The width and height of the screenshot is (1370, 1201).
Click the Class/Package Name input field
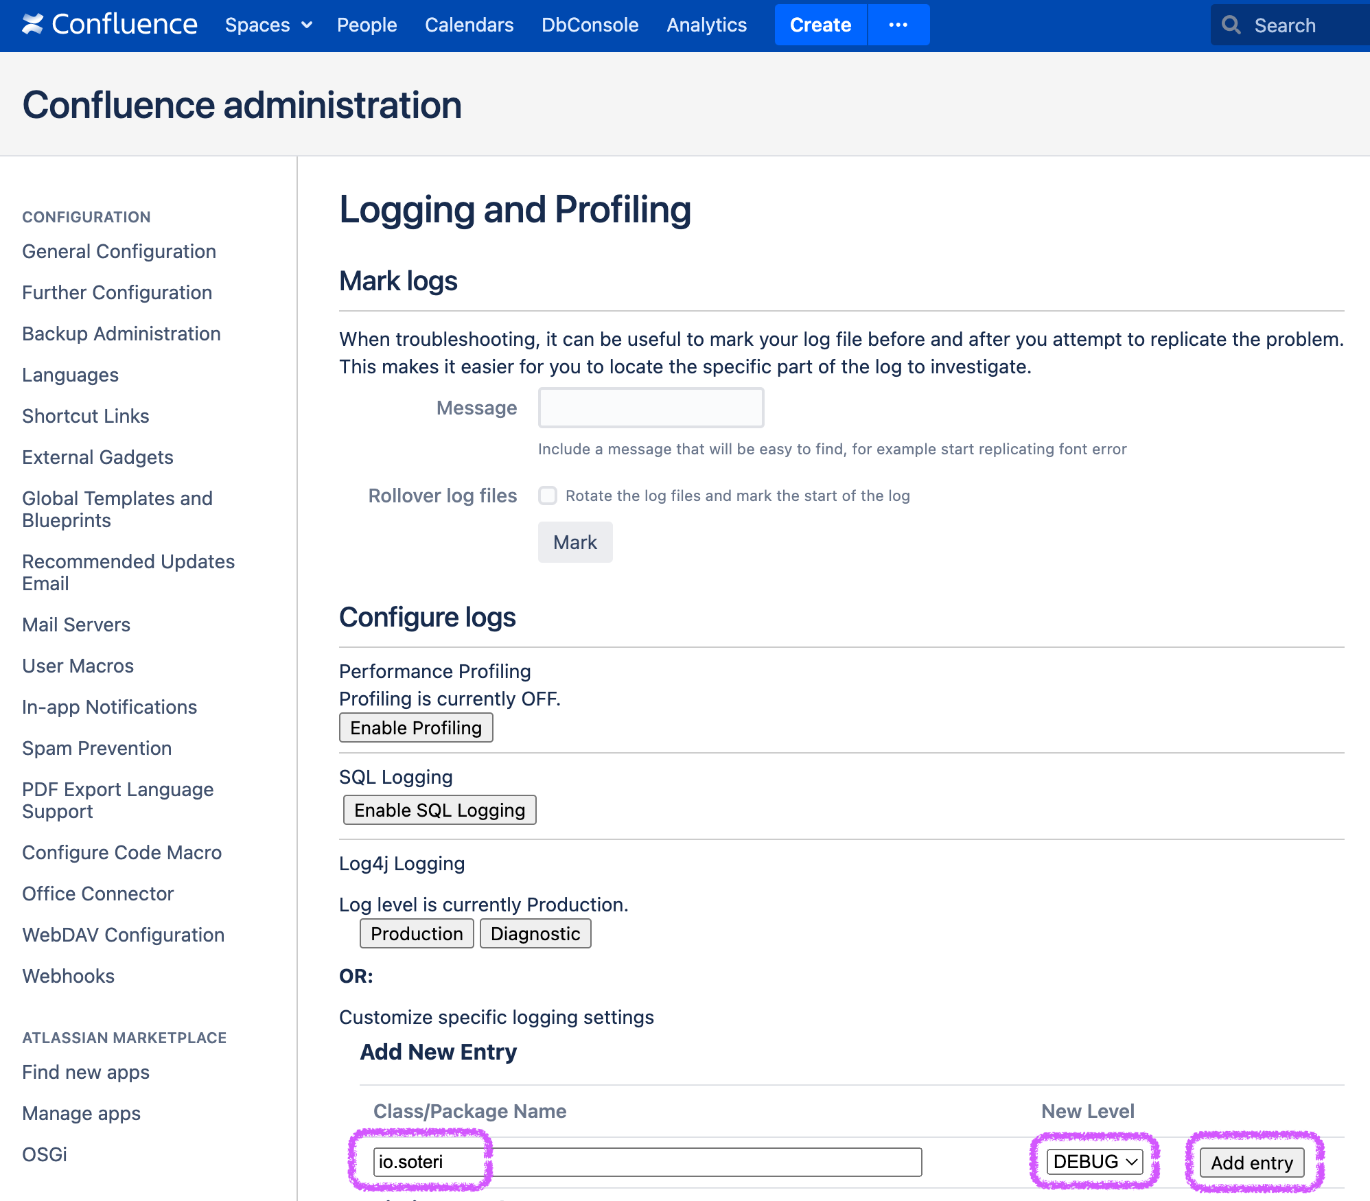pos(647,1162)
